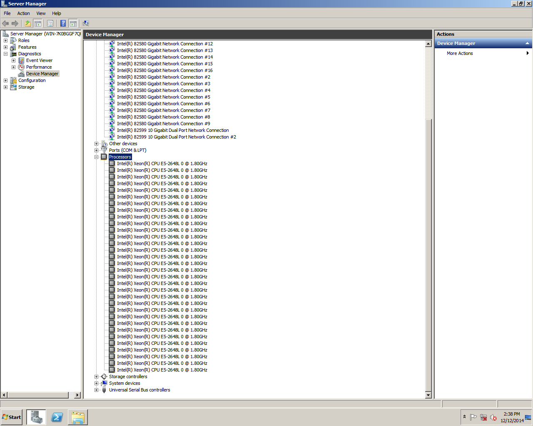Click the muted speaker tray icon
This screenshot has width=533, height=426.
(x=493, y=417)
